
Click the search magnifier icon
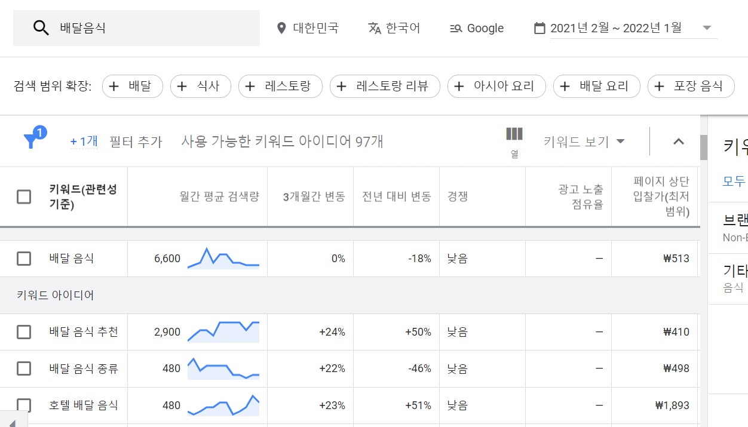coord(40,27)
